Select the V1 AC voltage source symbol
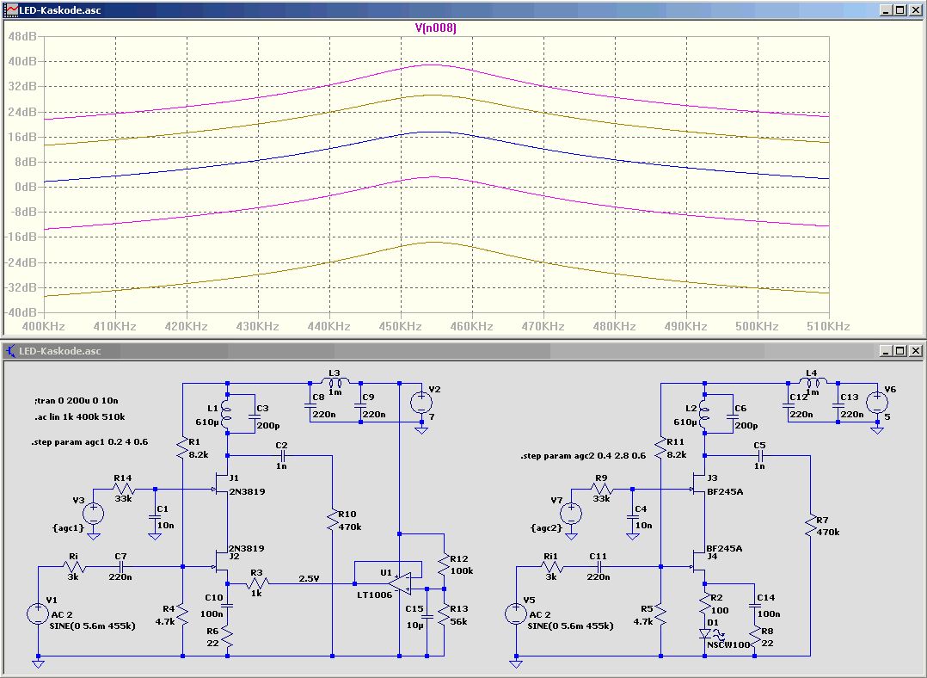This screenshot has height=678, width=927. point(39,613)
